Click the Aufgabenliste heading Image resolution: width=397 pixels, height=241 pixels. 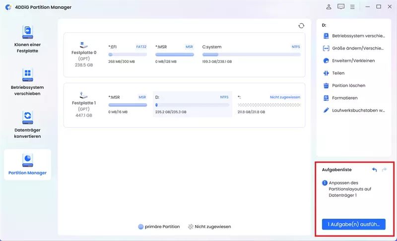click(x=337, y=170)
